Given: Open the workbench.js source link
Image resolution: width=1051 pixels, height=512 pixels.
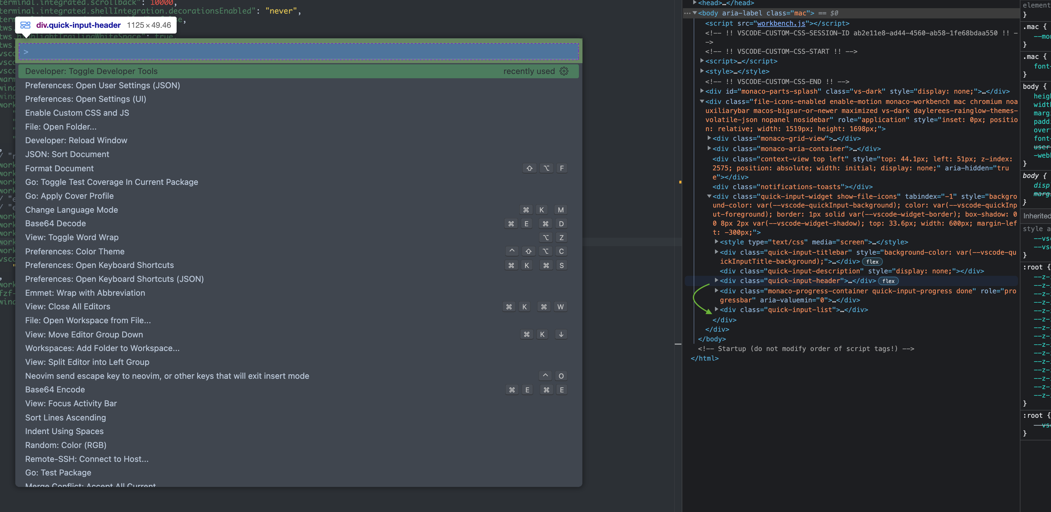Looking at the screenshot, I should 781,23.
